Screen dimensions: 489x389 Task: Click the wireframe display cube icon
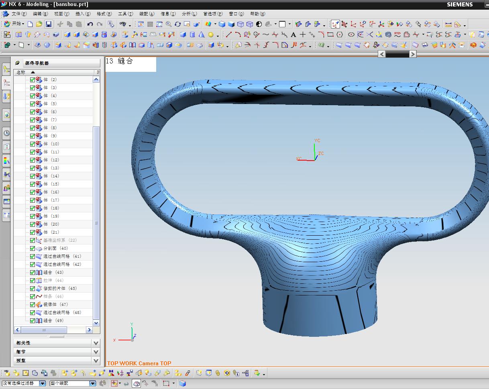pos(240,24)
